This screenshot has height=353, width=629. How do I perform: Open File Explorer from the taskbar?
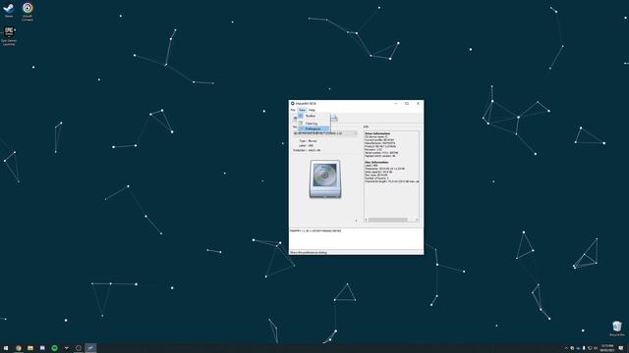click(30, 348)
